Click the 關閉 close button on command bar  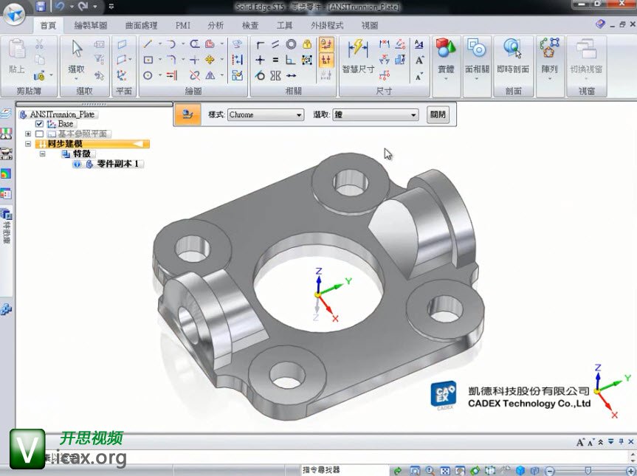click(437, 115)
